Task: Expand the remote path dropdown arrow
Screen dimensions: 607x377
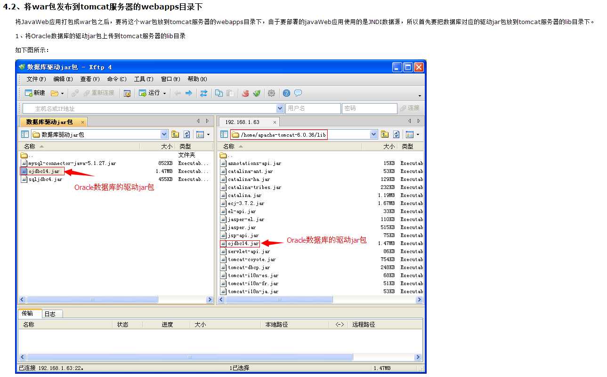Action: [x=374, y=134]
